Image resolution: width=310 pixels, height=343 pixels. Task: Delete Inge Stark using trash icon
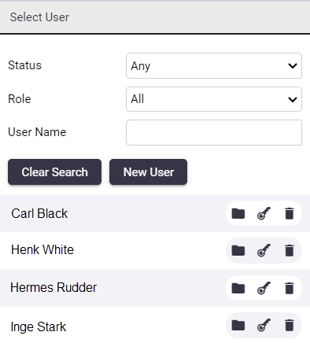pos(290,325)
